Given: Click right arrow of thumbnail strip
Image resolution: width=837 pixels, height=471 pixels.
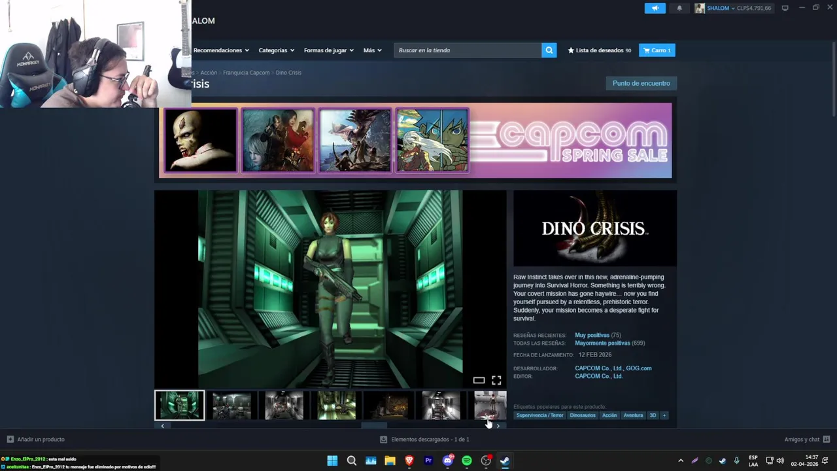Looking at the screenshot, I should pyautogui.click(x=498, y=426).
